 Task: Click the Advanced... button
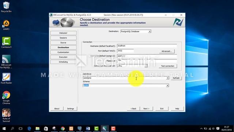coord(167,51)
